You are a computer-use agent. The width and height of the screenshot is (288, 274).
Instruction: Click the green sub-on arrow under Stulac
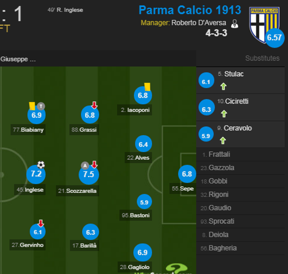(224, 86)
